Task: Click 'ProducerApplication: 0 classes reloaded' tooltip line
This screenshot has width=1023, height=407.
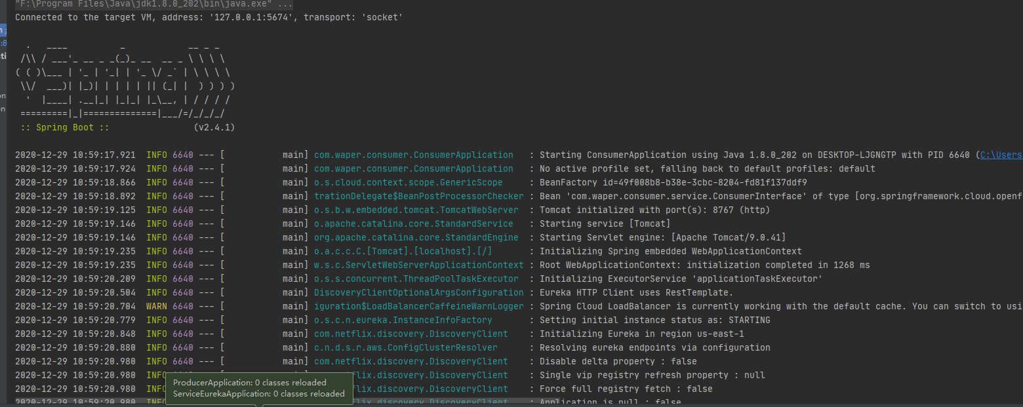Action: 249,383
